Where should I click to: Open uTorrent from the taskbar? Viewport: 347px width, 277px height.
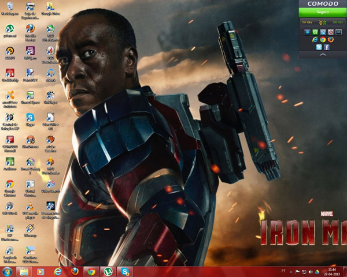tap(107, 271)
